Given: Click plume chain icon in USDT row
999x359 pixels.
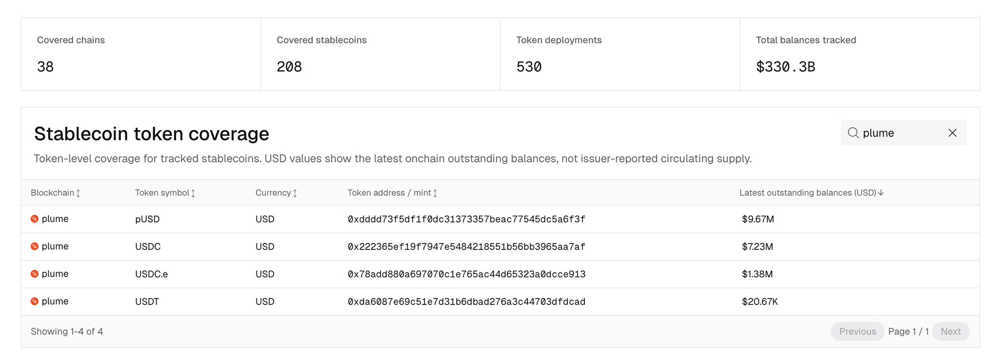Looking at the screenshot, I should pyautogui.click(x=35, y=302).
